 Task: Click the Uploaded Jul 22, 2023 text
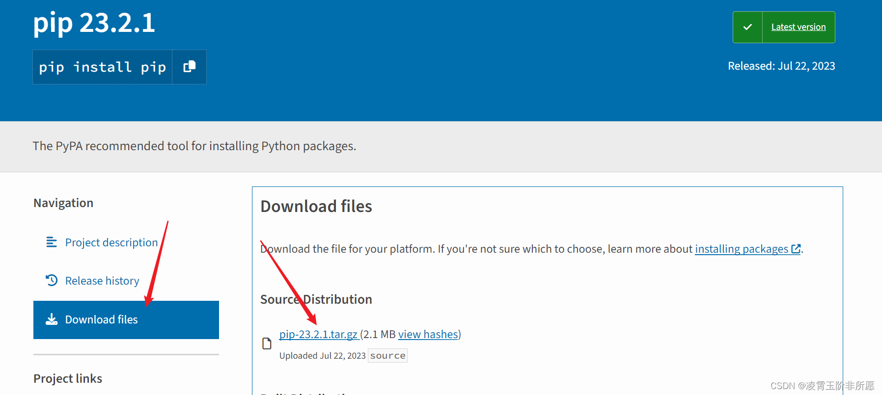click(323, 356)
